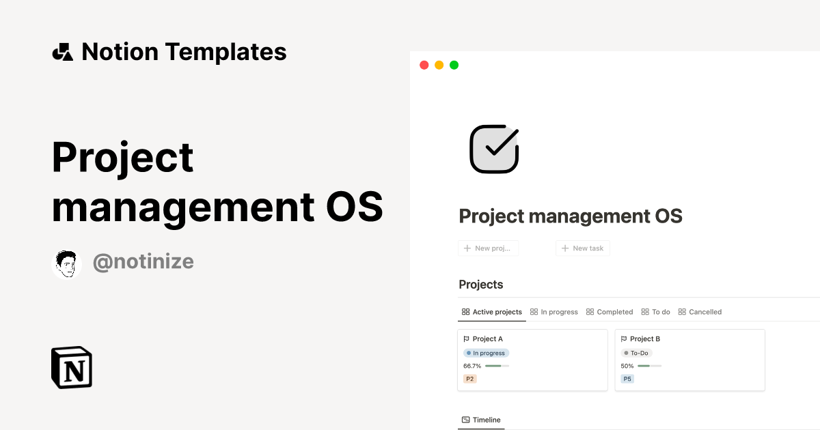Click the plus icon in New task button
Screen dimensions: 820x430
coord(565,248)
